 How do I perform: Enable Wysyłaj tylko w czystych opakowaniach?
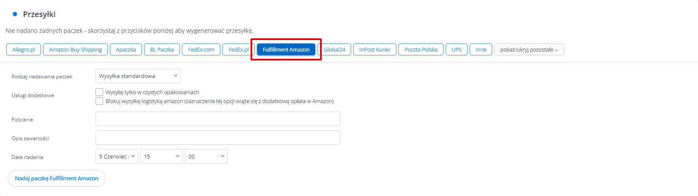(99, 92)
